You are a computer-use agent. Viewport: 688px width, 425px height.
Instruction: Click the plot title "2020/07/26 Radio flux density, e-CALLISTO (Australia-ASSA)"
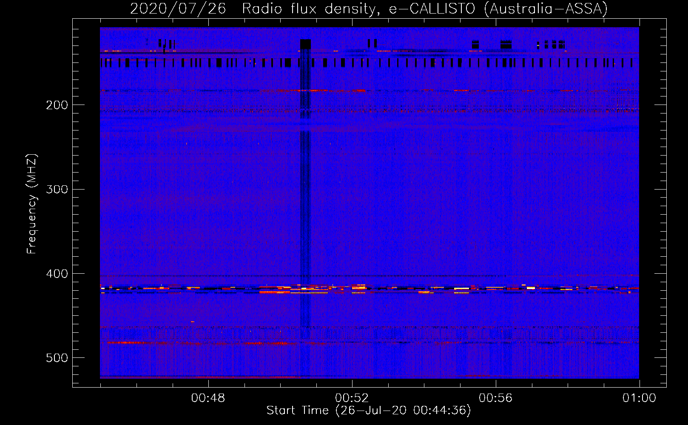(369, 8)
